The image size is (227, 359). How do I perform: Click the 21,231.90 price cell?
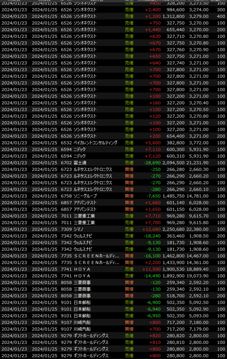(199, 163)
